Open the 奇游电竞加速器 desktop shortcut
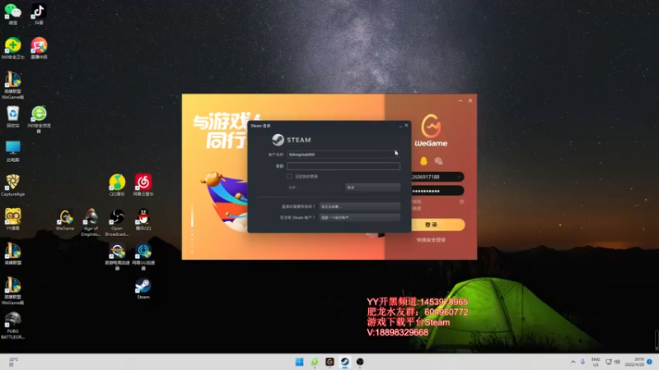 pyautogui.click(x=117, y=257)
